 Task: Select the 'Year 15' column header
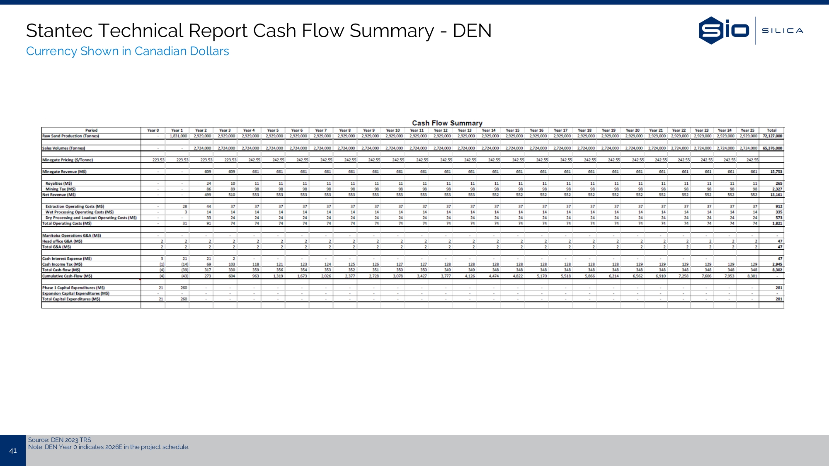tap(513, 130)
